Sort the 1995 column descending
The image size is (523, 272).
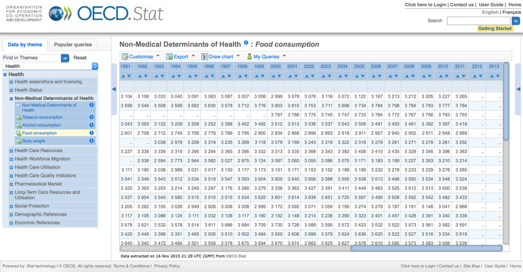[195, 76]
